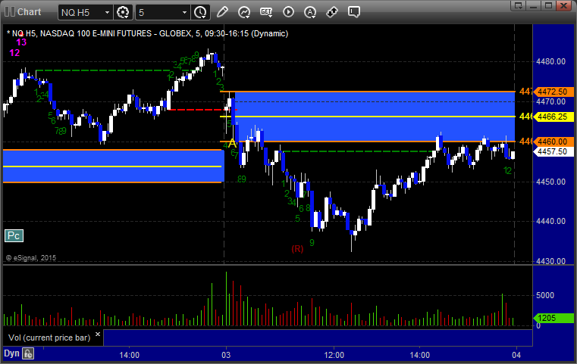Open the alerts circled-A menu
The height and width of the screenshot is (364, 577).
coord(310,12)
